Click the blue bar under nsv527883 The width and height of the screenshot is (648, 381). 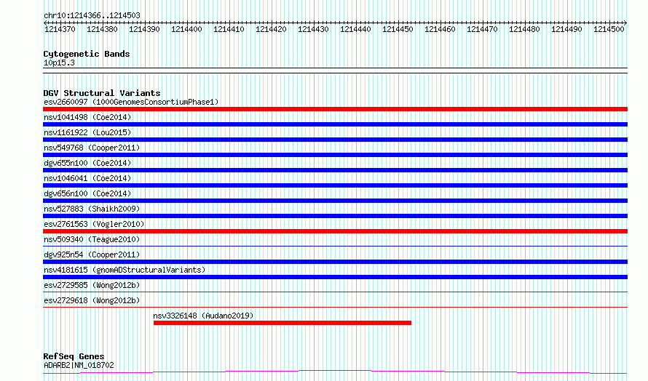click(335, 216)
